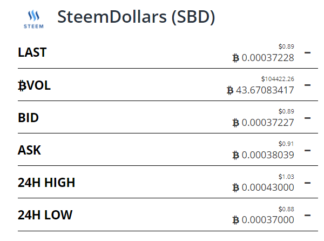Click the Bitcoin icon beside 0.00037000
Viewport: 324px width, 241px height.
point(235,220)
